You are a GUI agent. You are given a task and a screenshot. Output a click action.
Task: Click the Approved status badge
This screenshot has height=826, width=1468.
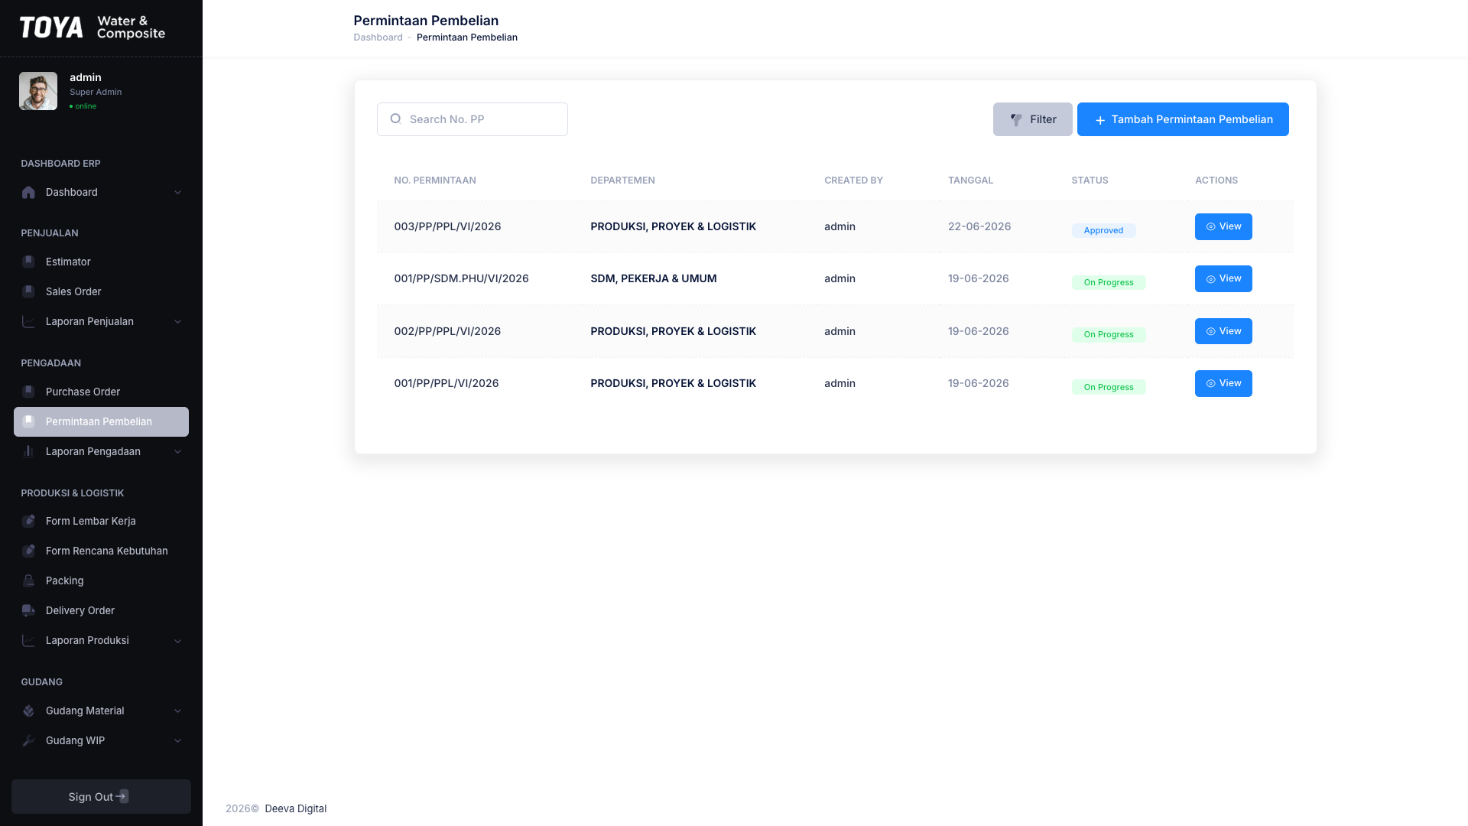(x=1103, y=230)
